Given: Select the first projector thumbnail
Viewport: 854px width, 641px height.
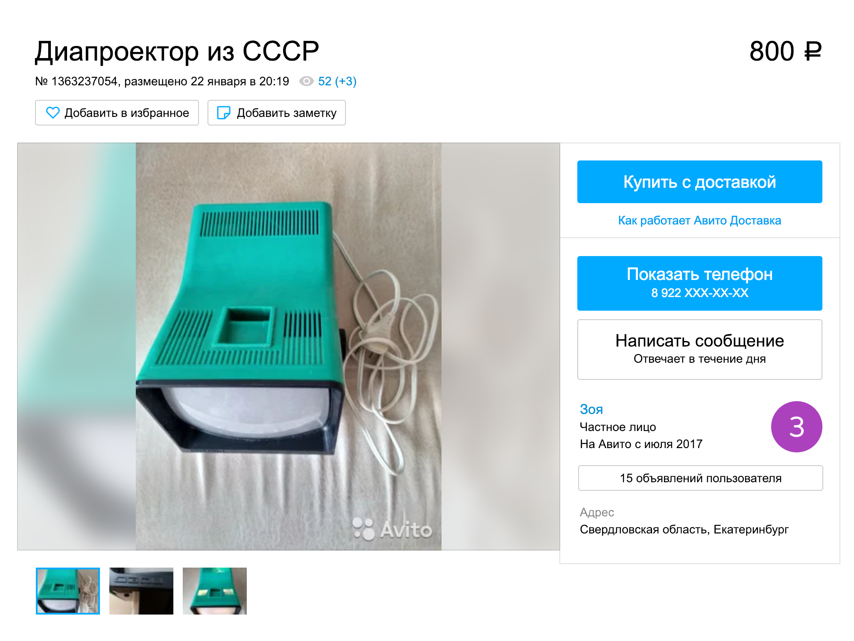Looking at the screenshot, I should click(x=68, y=591).
